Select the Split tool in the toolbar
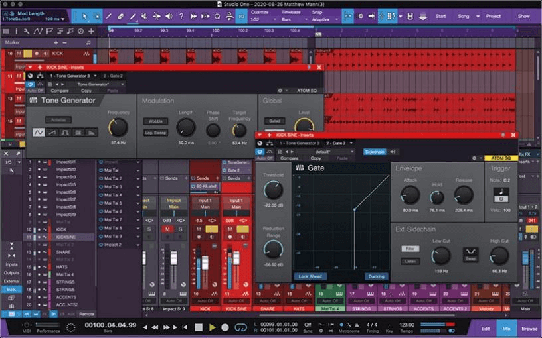The image size is (542, 338). (108, 16)
